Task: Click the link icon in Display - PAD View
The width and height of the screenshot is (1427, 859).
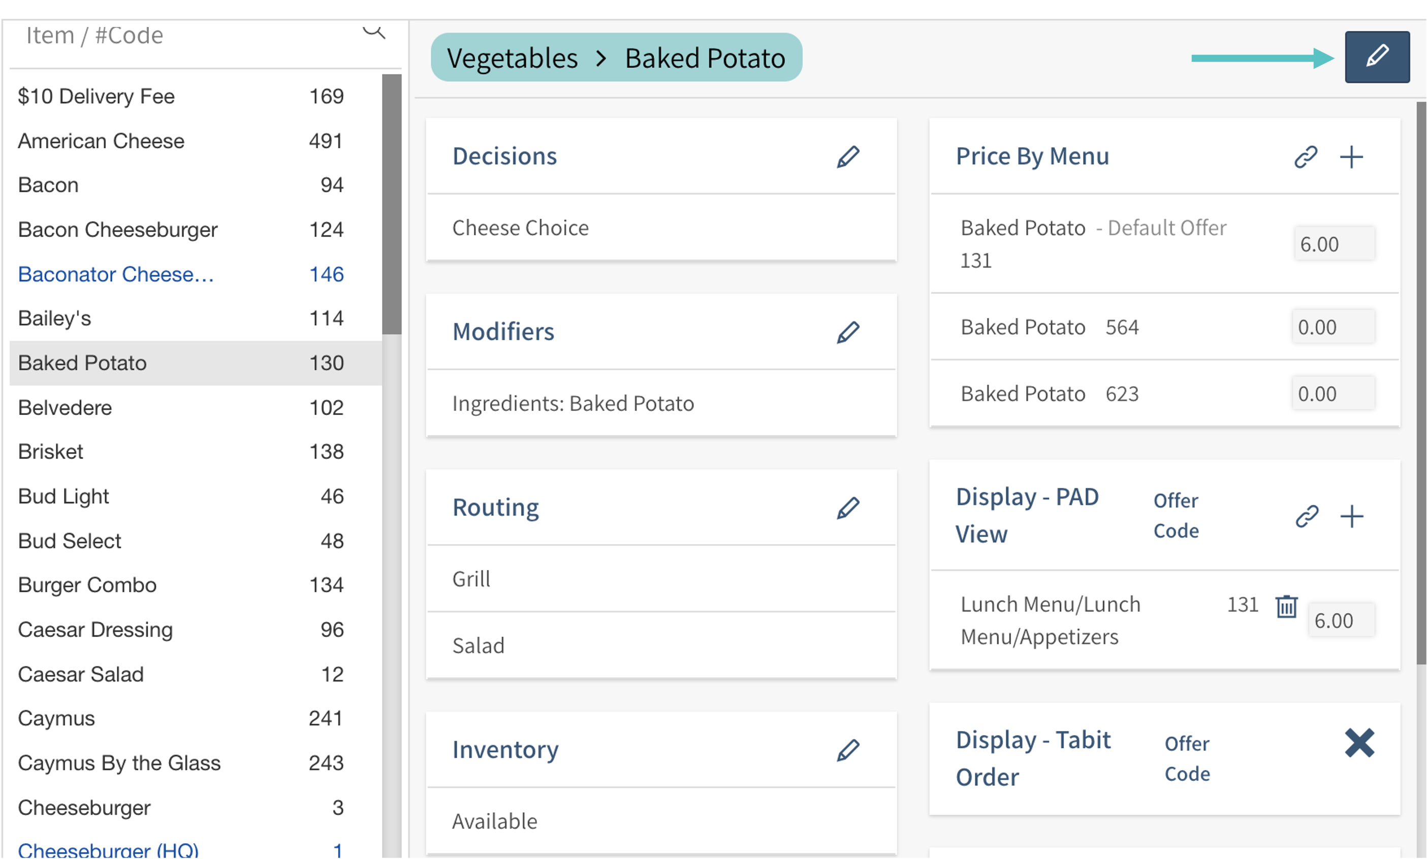Action: tap(1307, 516)
